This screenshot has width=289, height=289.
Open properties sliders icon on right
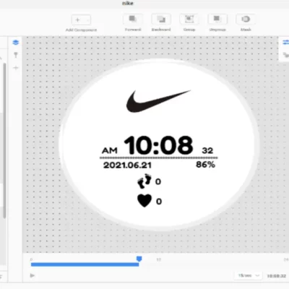click(285, 43)
